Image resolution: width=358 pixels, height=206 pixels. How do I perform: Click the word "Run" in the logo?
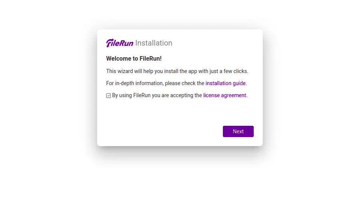(127, 43)
